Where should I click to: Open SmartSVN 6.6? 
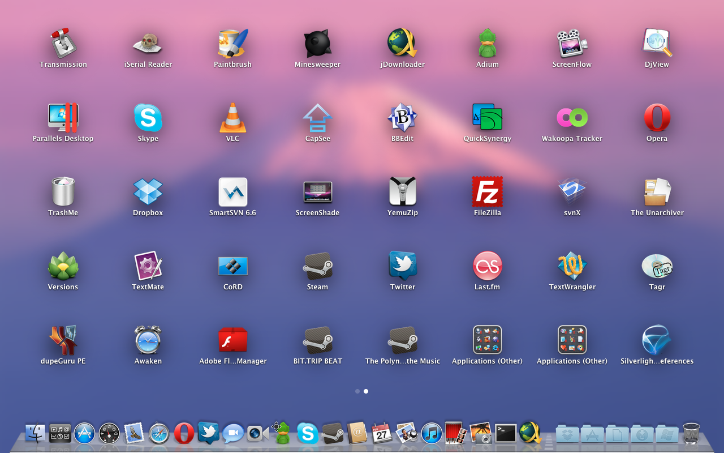pyautogui.click(x=233, y=192)
